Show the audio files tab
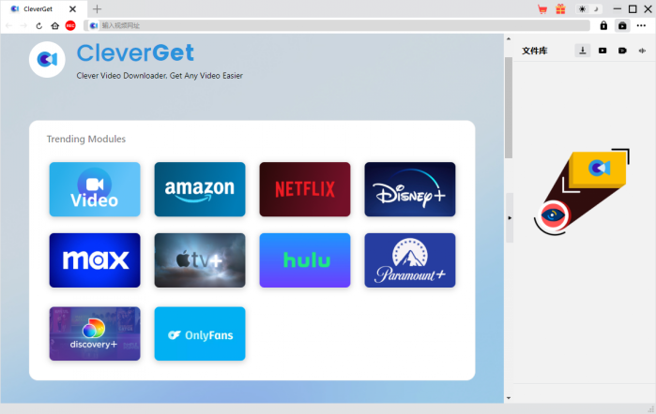The width and height of the screenshot is (656, 414). 642,51
